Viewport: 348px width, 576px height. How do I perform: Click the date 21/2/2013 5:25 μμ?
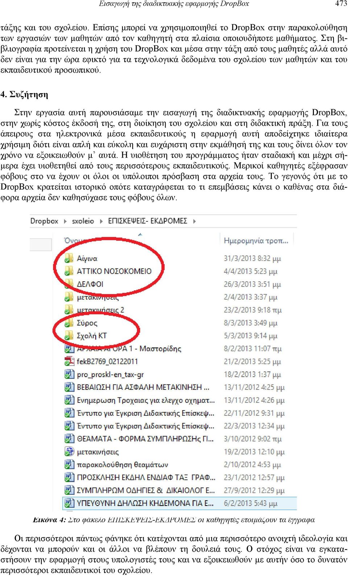click(252, 361)
